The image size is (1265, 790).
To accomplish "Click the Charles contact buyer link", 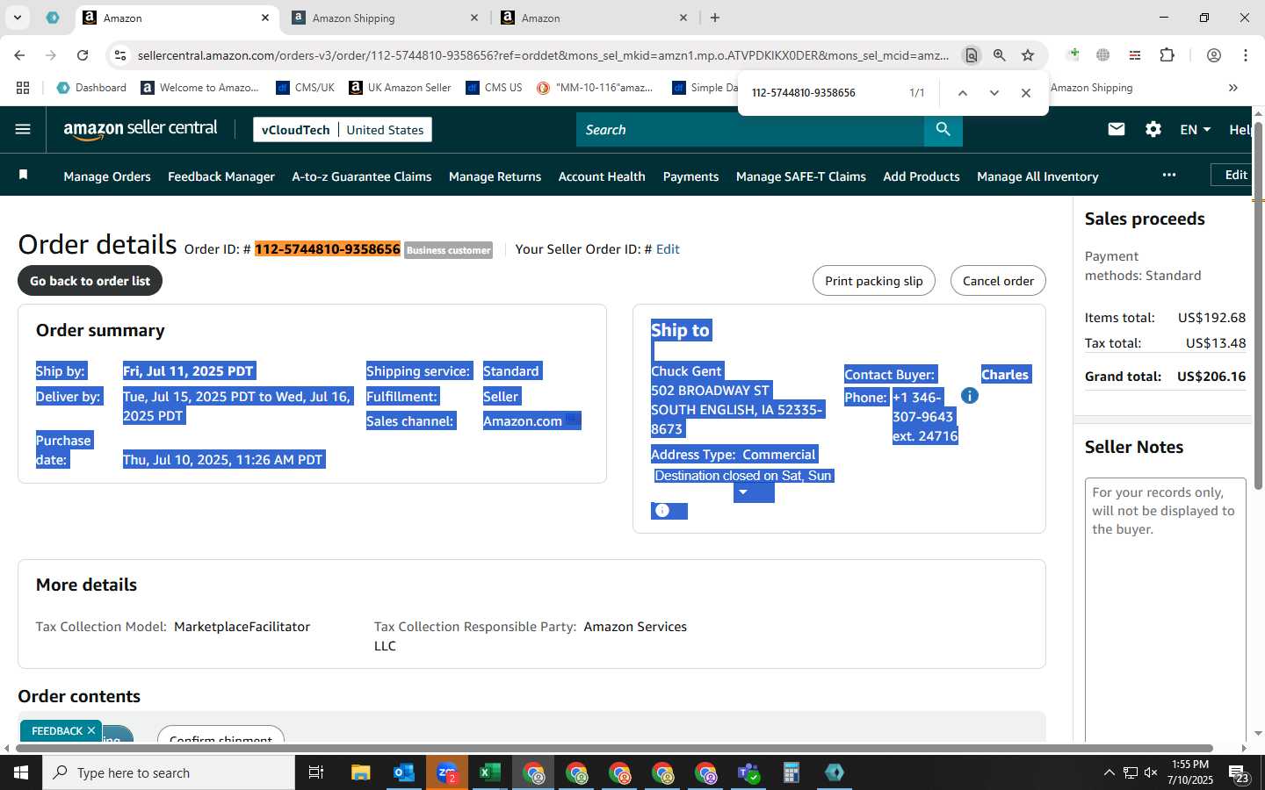I will [x=1005, y=375].
